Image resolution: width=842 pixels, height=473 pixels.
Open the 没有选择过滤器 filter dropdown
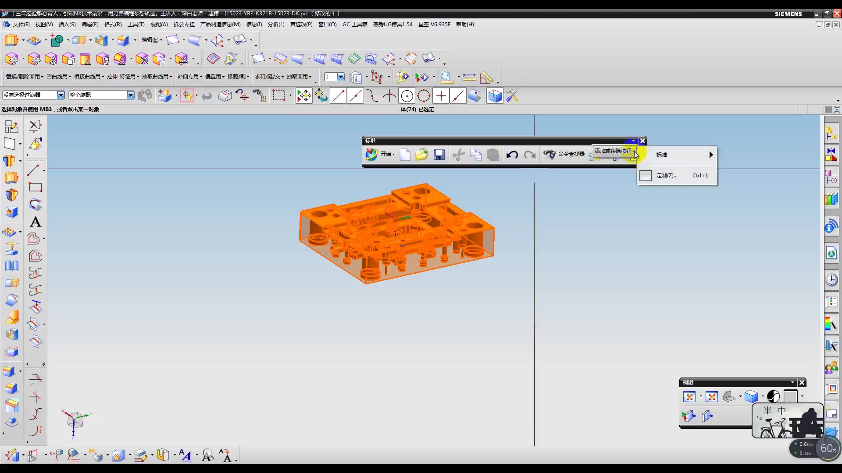pyautogui.click(x=61, y=95)
